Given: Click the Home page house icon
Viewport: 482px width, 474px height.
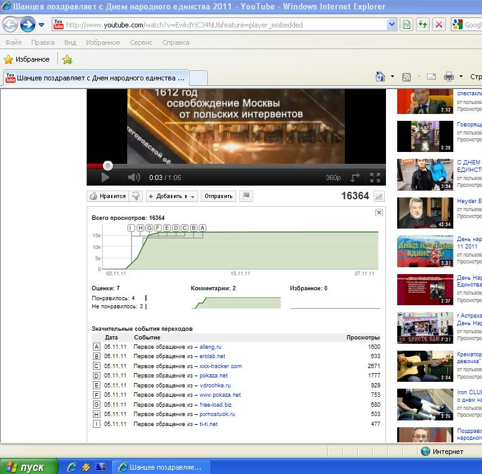Looking at the screenshot, I should coord(380,77).
